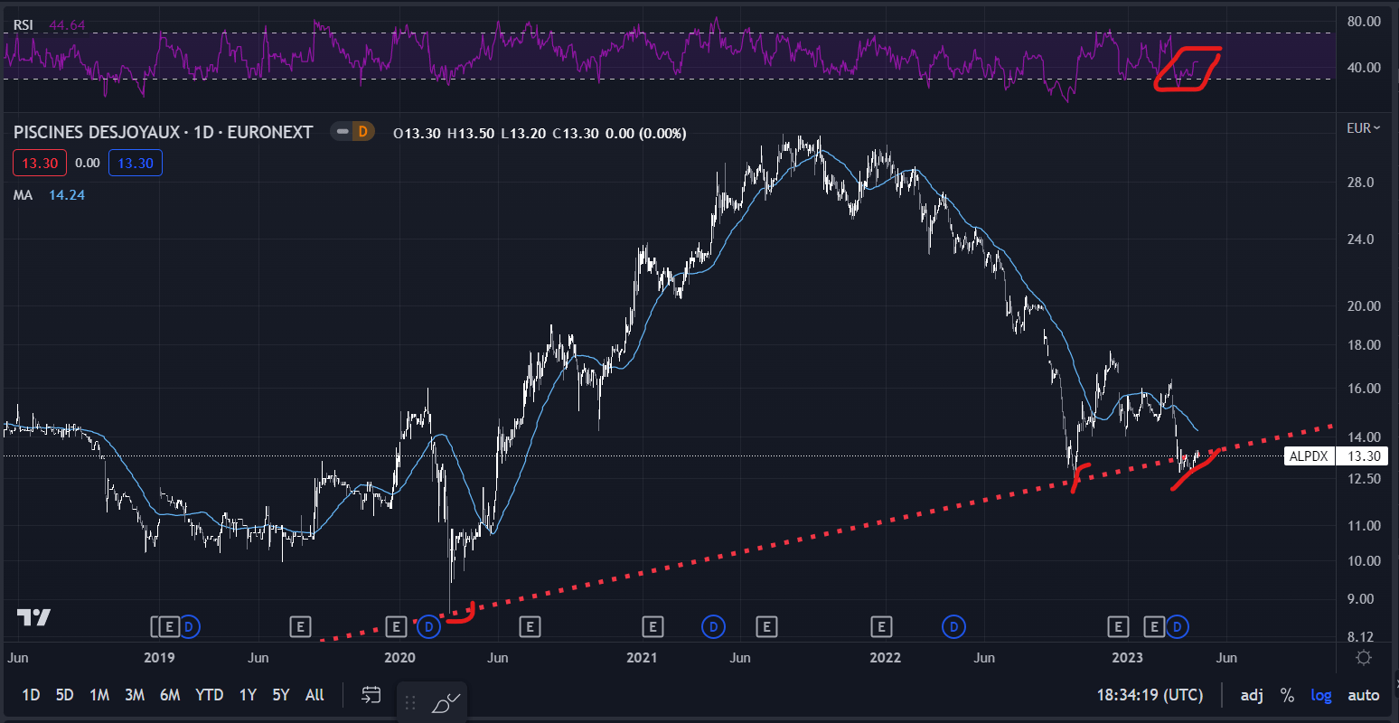Toggle adjusted data with adj button
1399x723 pixels.
click(1252, 695)
